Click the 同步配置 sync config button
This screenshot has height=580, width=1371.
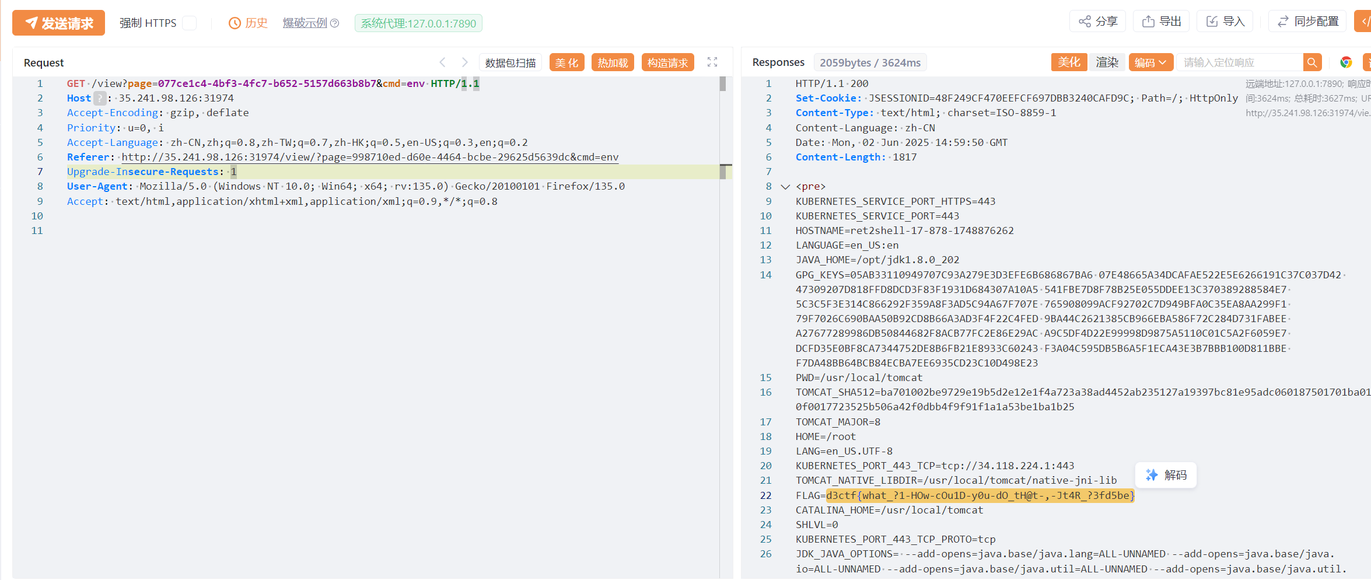coord(1307,22)
